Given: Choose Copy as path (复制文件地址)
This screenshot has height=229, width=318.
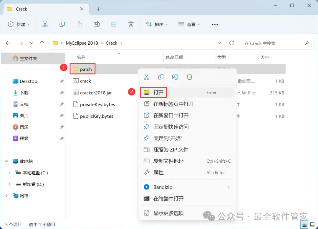Looking at the screenshot, I should pos(187,161).
